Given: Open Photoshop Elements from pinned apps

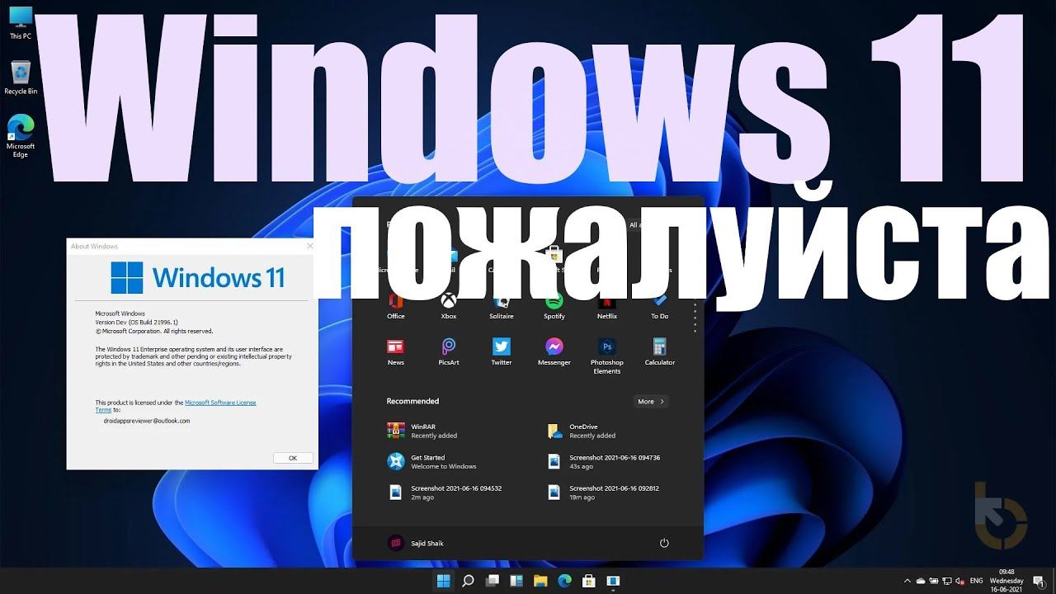Looking at the screenshot, I should tap(607, 356).
